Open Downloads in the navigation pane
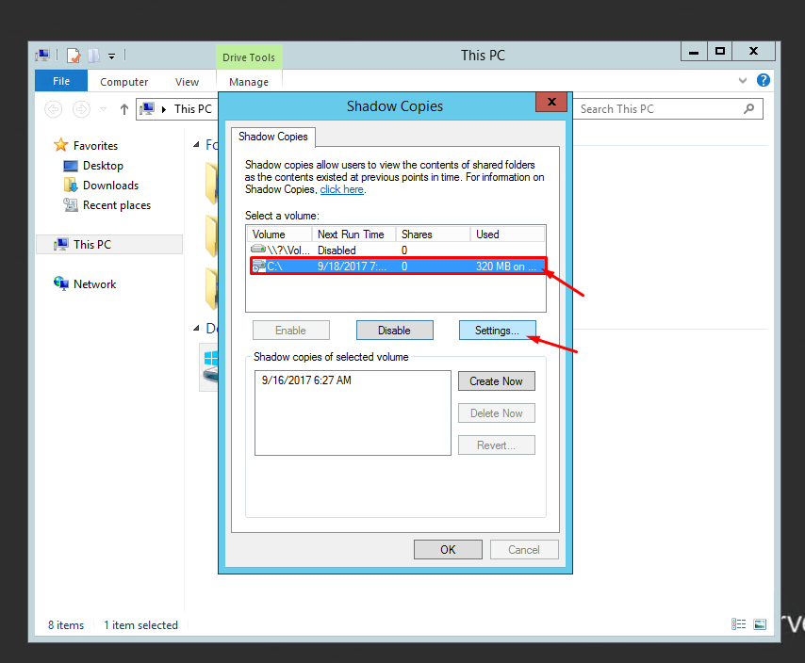 pos(111,186)
